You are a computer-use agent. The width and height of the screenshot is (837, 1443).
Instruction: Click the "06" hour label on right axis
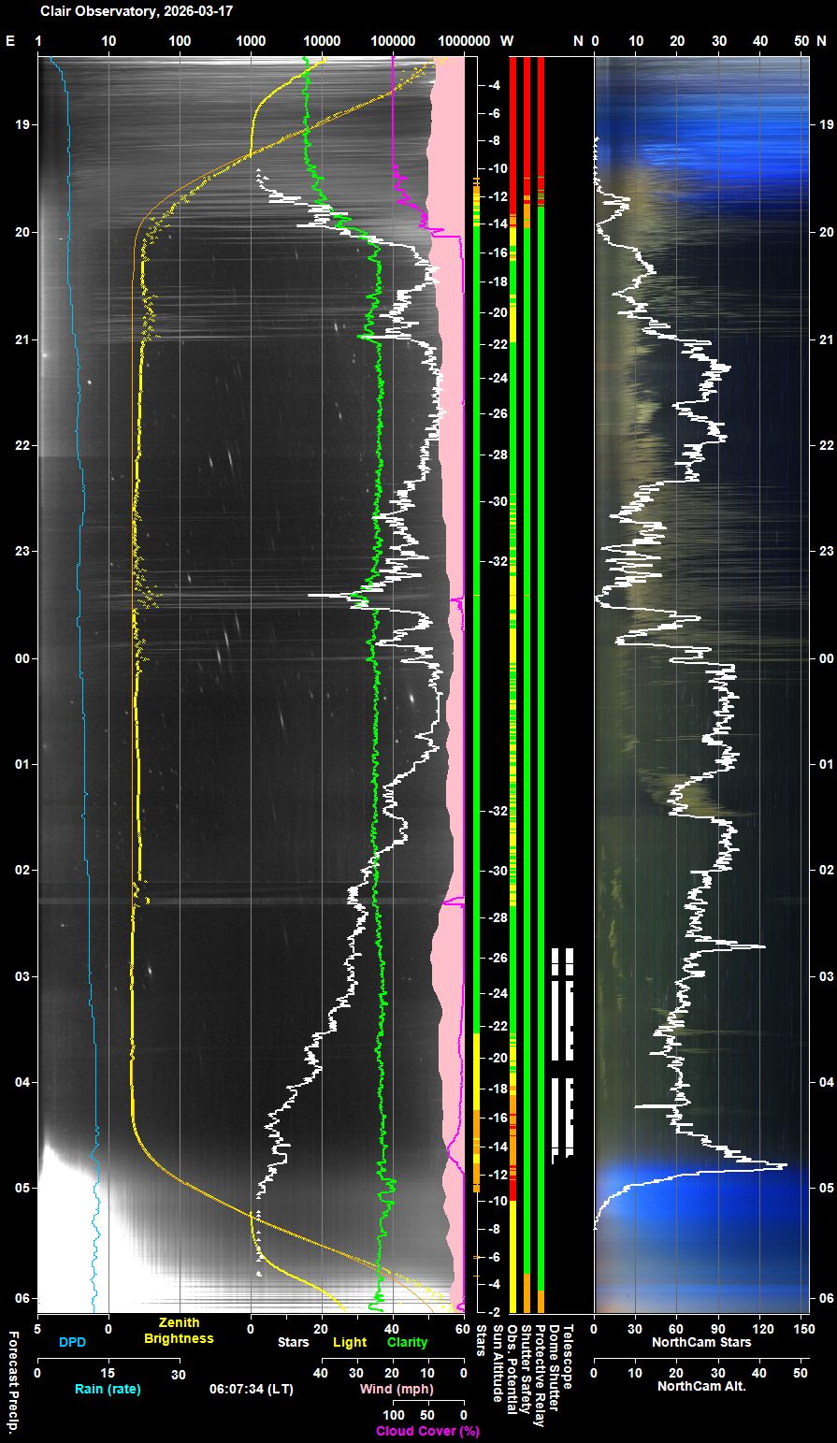point(827,1298)
